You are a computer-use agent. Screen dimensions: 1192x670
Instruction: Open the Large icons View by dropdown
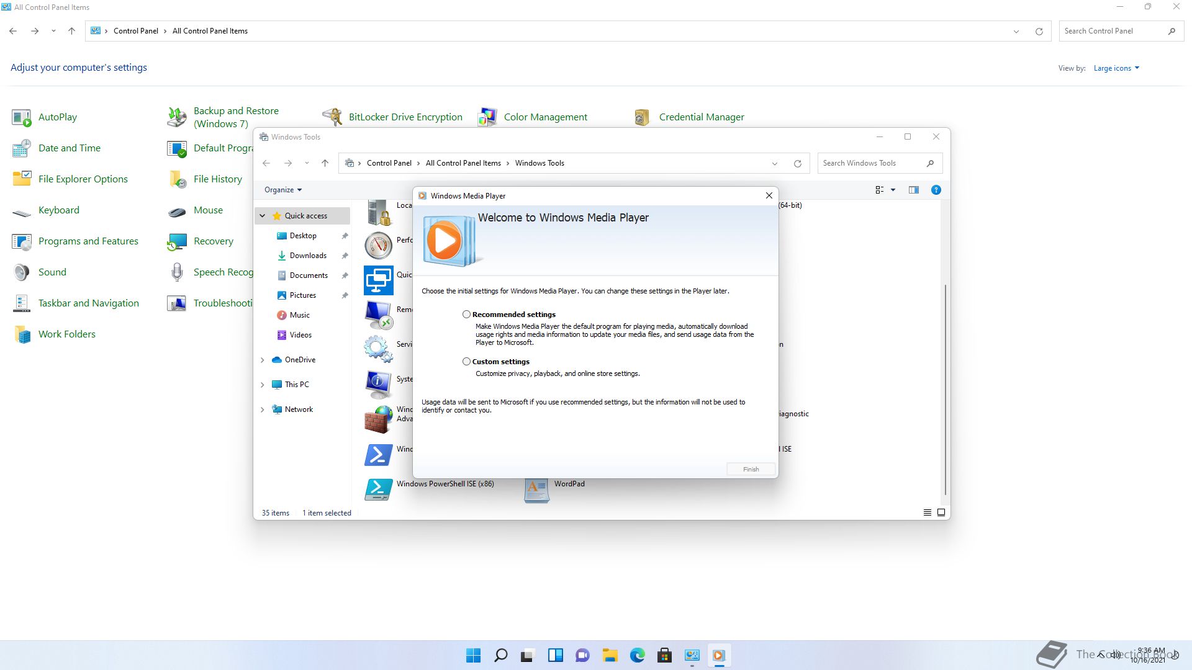[x=1116, y=68]
